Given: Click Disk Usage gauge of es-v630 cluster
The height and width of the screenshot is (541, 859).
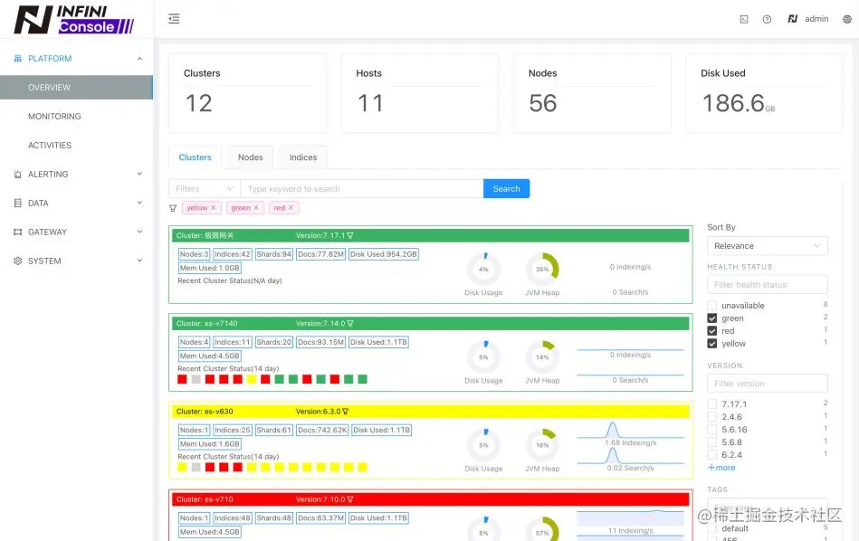Looking at the screenshot, I should 483,445.
